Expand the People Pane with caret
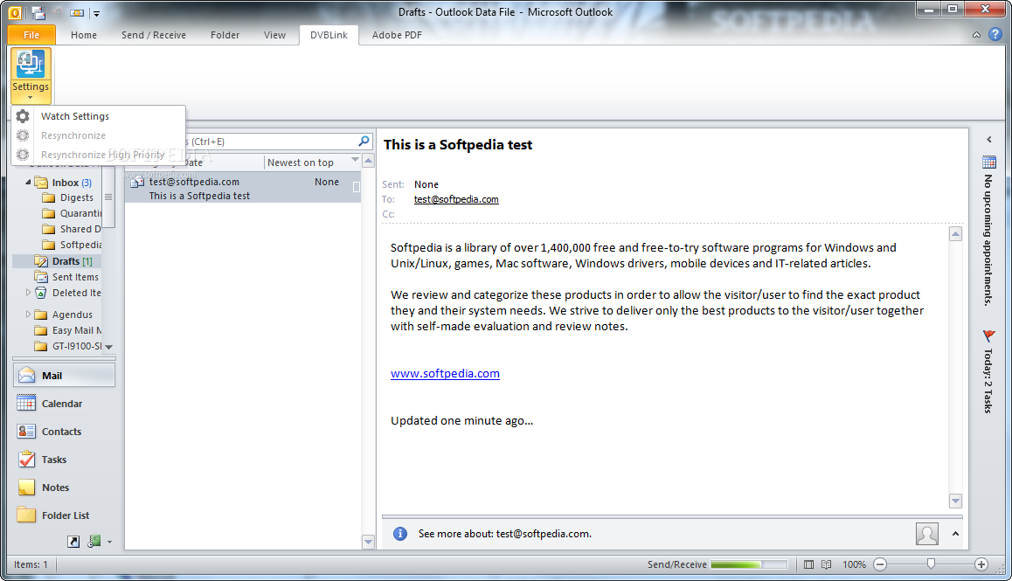The width and height of the screenshot is (1012, 581). [x=955, y=534]
